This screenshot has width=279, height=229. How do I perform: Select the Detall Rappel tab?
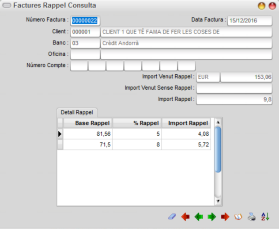click(77, 112)
